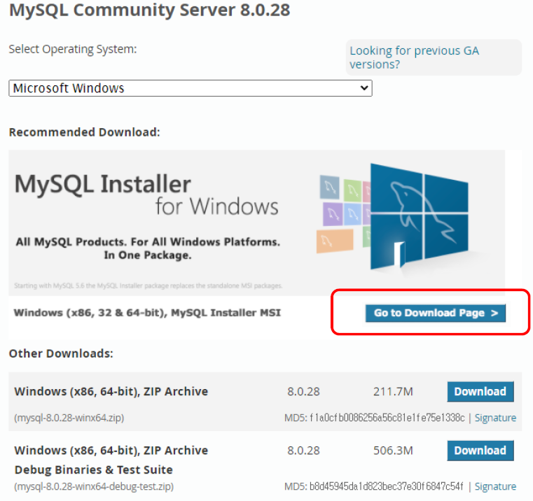Click the 'MySQL Community Server 8.0.28' heading
The height and width of the screenshot is (501, 533).
click(x=150, y=10)
